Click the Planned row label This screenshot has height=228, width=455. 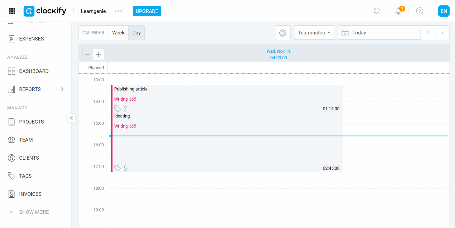(96, 68)
